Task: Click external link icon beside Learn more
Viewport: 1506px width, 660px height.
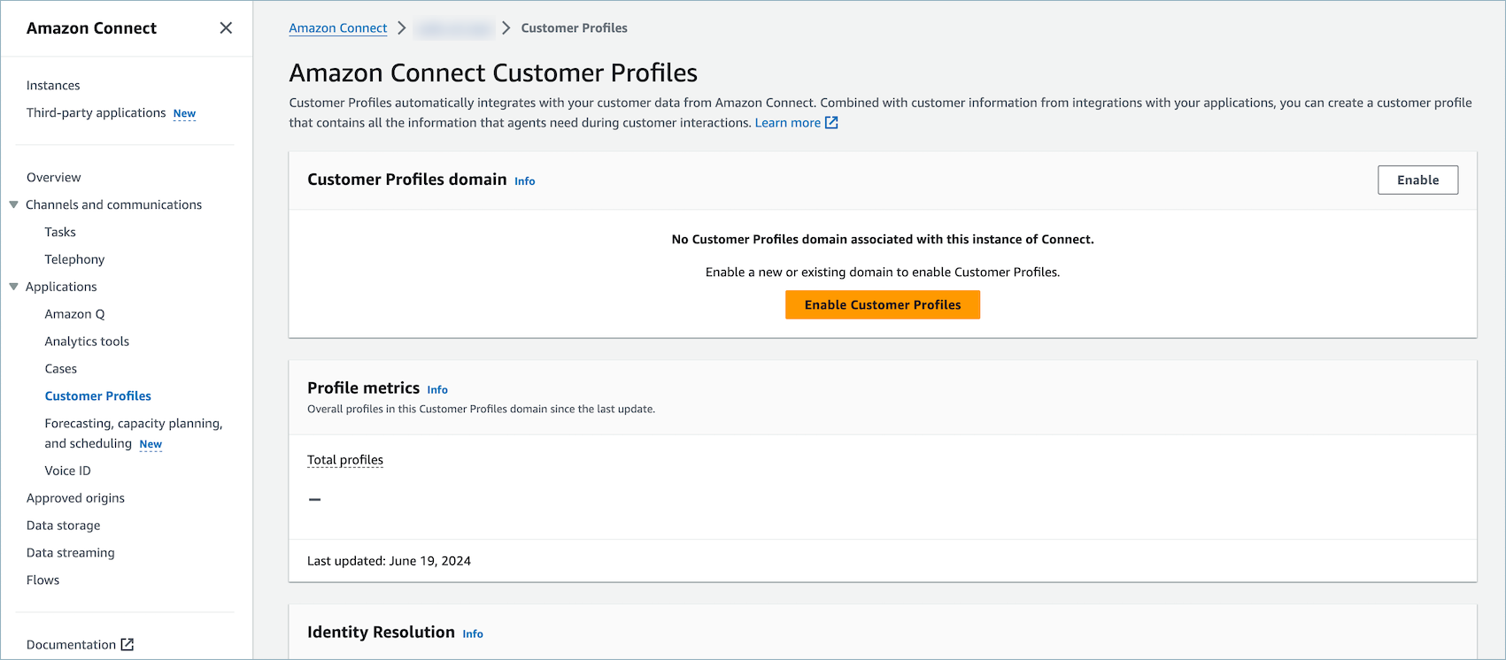Action: point(831,123)
